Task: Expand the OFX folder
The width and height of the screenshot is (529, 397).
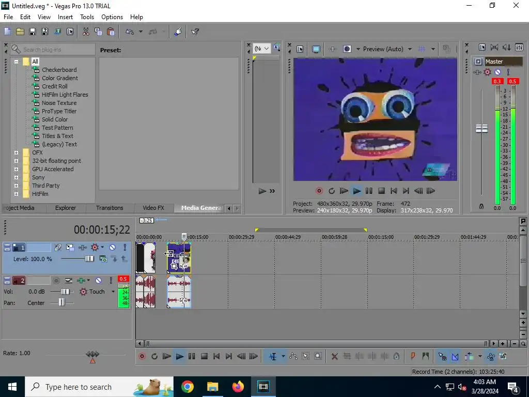Action: pyautogui.click(x=16, y=152)
